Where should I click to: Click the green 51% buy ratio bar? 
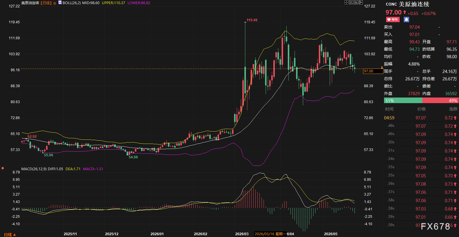click(x=403, y=100)
